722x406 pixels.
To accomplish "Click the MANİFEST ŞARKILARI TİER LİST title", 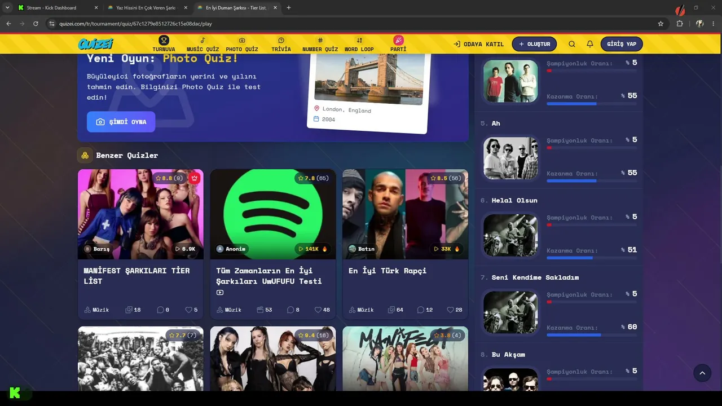I will click(x=137, y=276).
